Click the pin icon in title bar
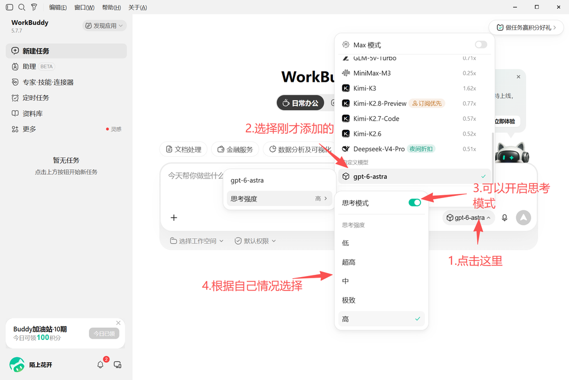The height and width of the screenshot is (380, 569). tap(34, 7)
